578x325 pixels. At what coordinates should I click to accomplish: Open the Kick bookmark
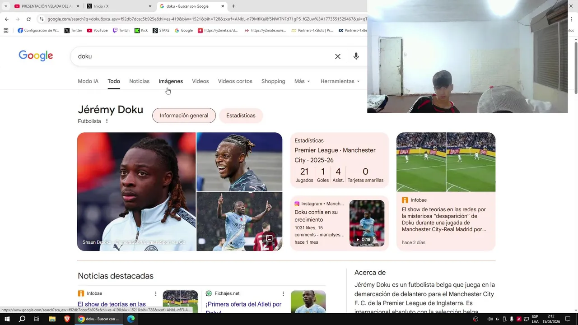click(x=141, y=30)
